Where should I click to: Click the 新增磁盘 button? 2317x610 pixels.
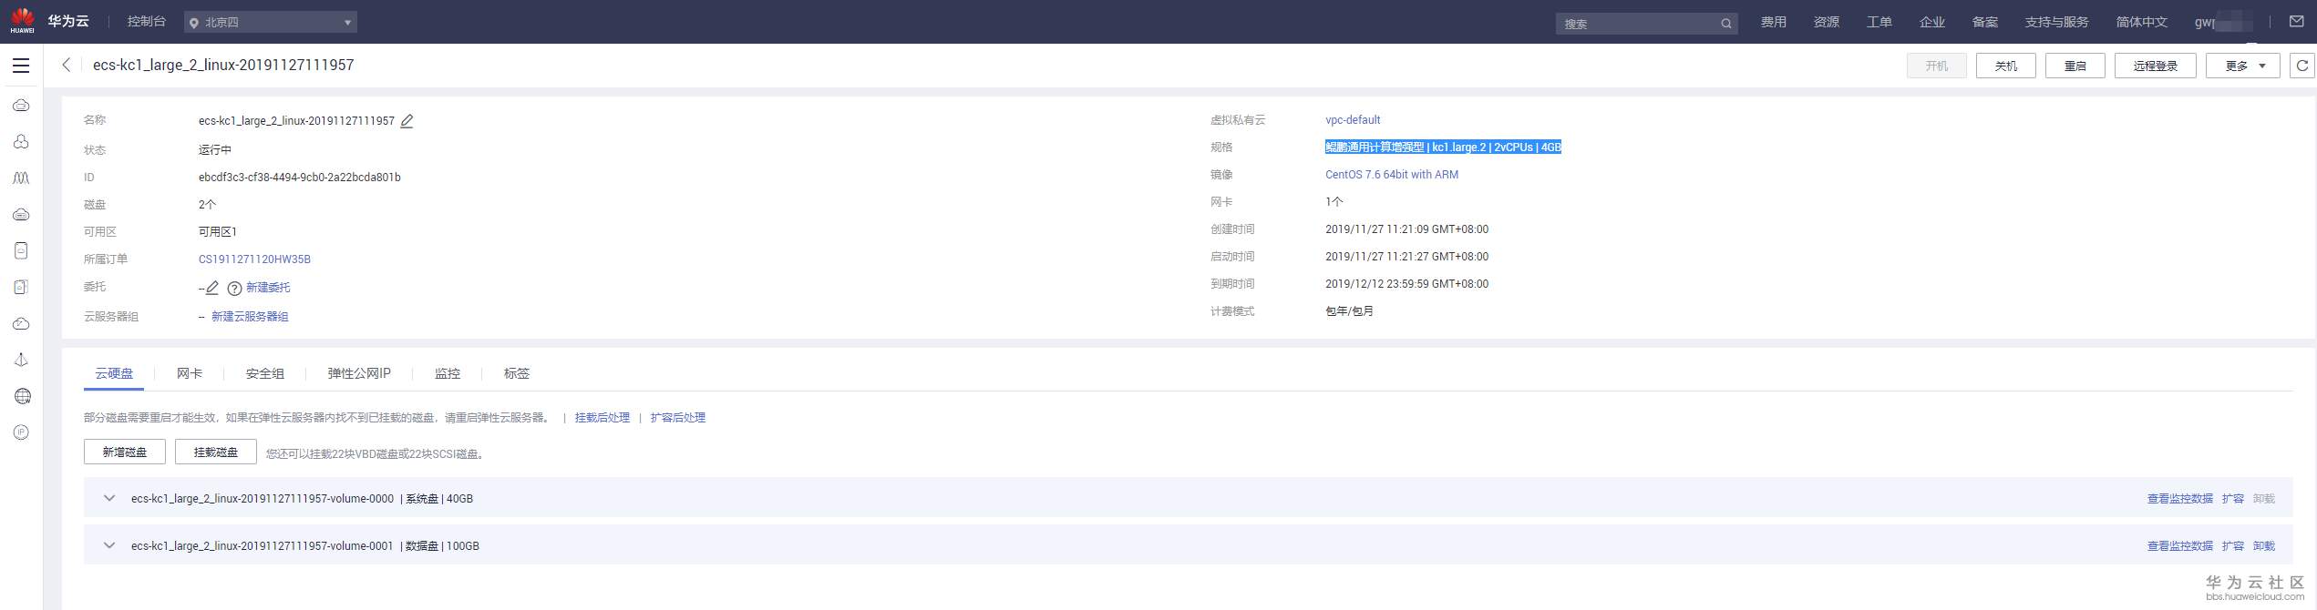[x=125, y=452]
